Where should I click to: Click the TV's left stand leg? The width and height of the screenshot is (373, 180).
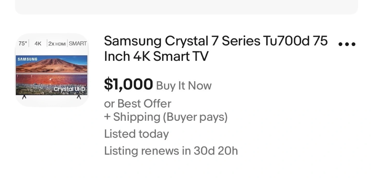pyautogui.click(x=24, y=97)
